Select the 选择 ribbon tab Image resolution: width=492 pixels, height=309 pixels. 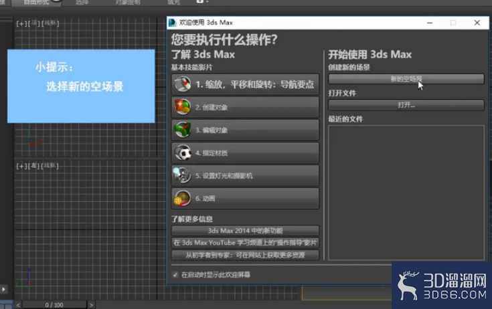tap(82, 2)
